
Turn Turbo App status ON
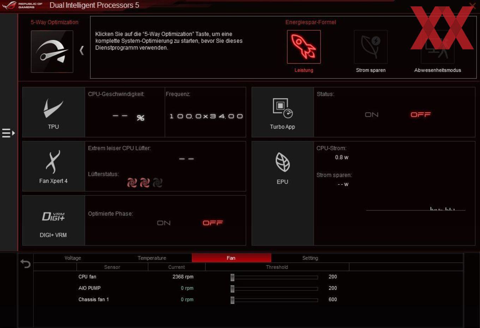(372, 115)
